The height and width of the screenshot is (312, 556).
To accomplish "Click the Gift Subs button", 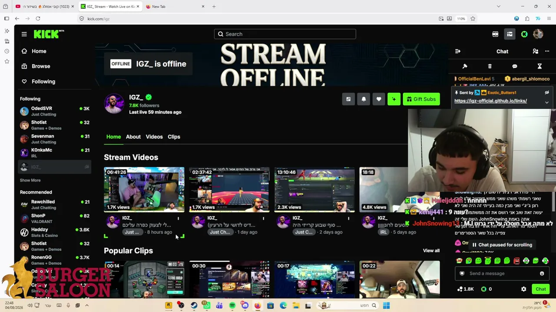I will [421, 99].
